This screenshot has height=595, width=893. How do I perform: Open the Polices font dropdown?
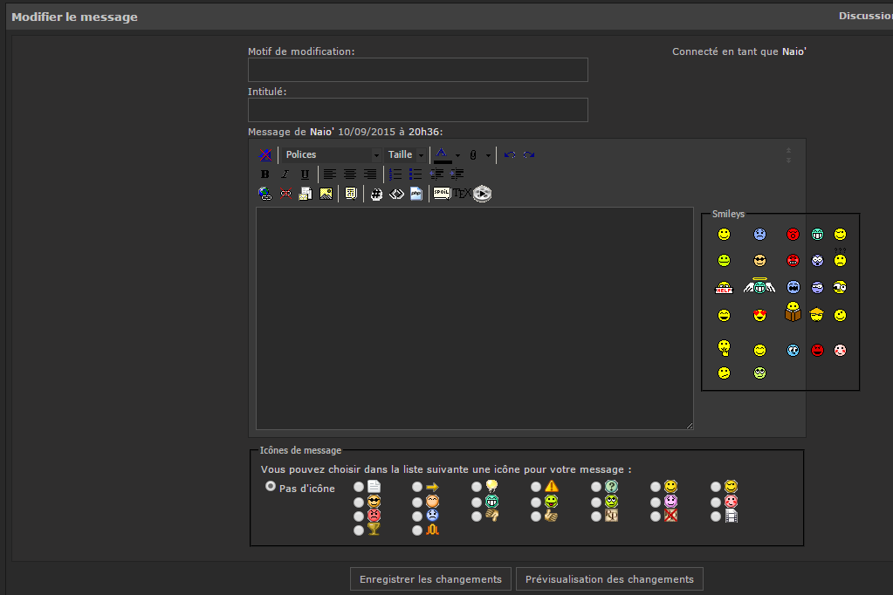point(332,155)
